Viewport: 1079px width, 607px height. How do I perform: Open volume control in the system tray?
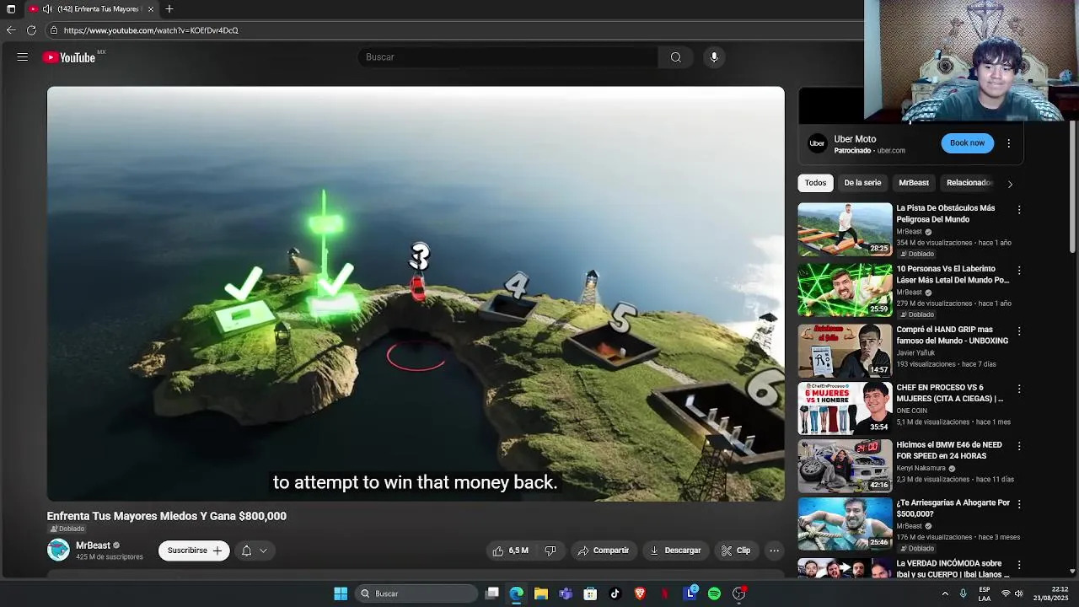(1019, 594)
